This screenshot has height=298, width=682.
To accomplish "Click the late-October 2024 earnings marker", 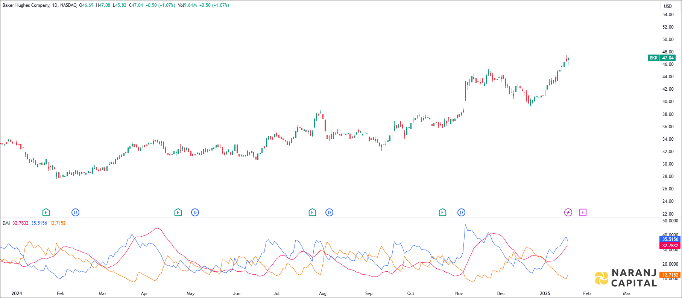I will click(442, 213).
